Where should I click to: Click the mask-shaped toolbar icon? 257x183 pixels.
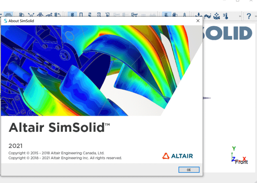134,15
